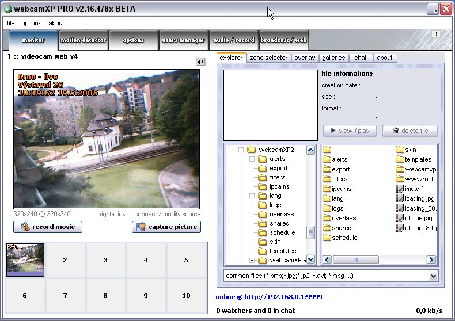Open the schedule folder in file list
Image resolution: width=455 pixels, height=321 pixels.
pos(340,238)
